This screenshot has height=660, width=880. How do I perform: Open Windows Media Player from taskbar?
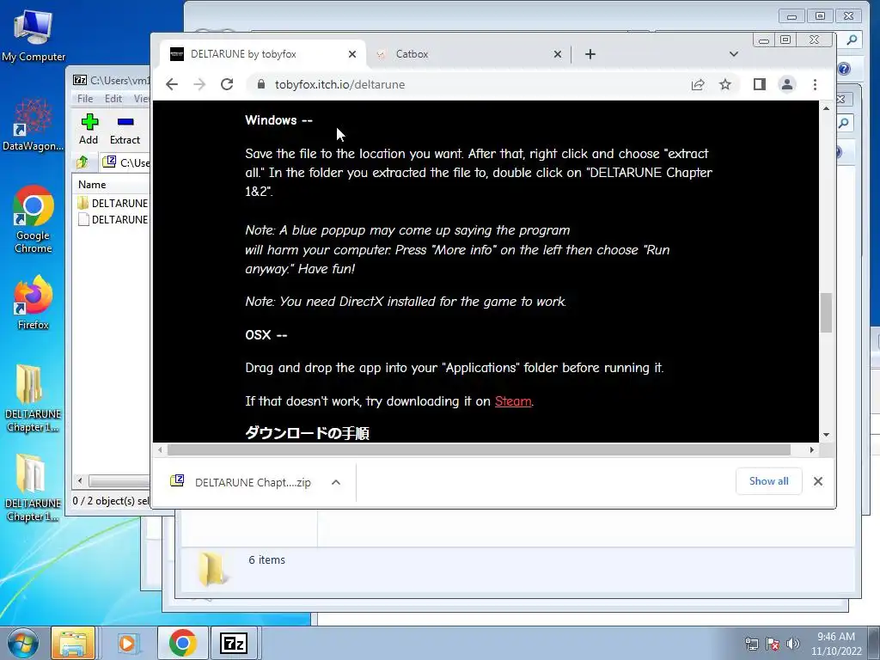tap(127, 643)
